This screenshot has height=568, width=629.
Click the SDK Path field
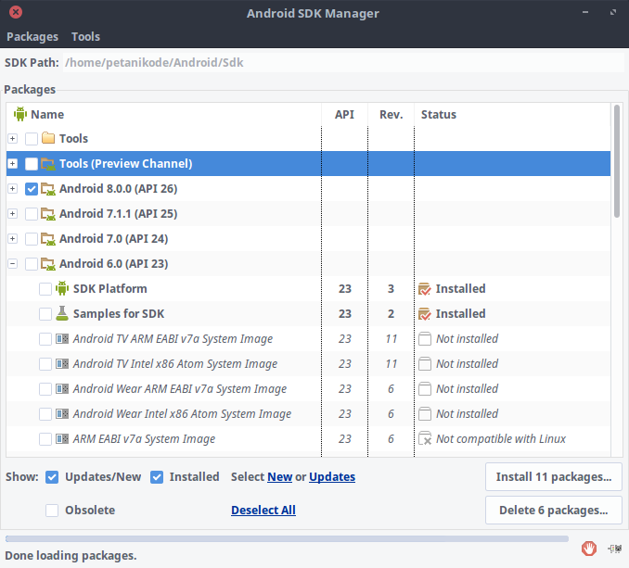[x=343, y=62]
